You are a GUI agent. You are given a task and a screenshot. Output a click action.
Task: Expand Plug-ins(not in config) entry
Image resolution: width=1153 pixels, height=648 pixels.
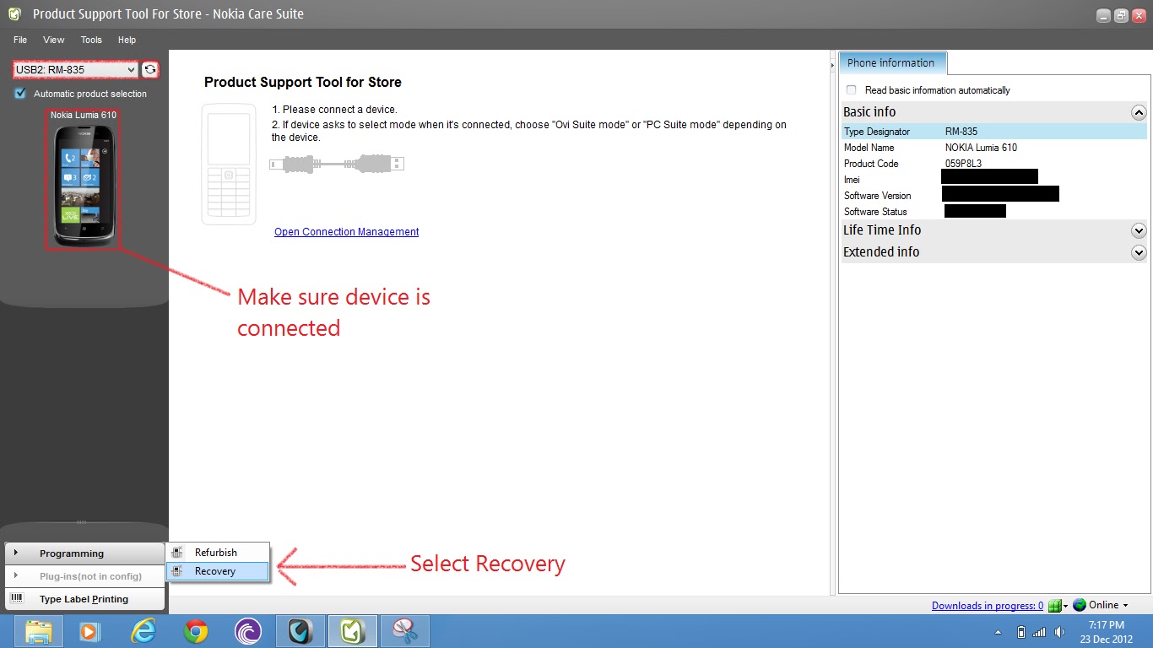[84, 576]
